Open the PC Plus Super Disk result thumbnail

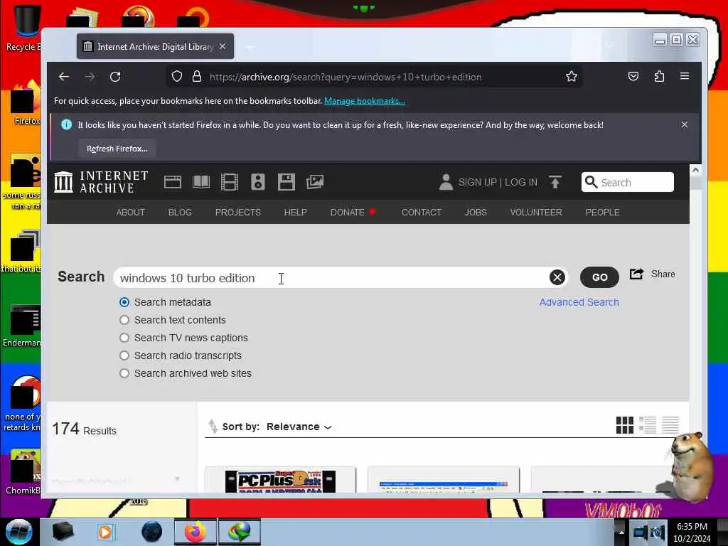click(x=280, y=481)
